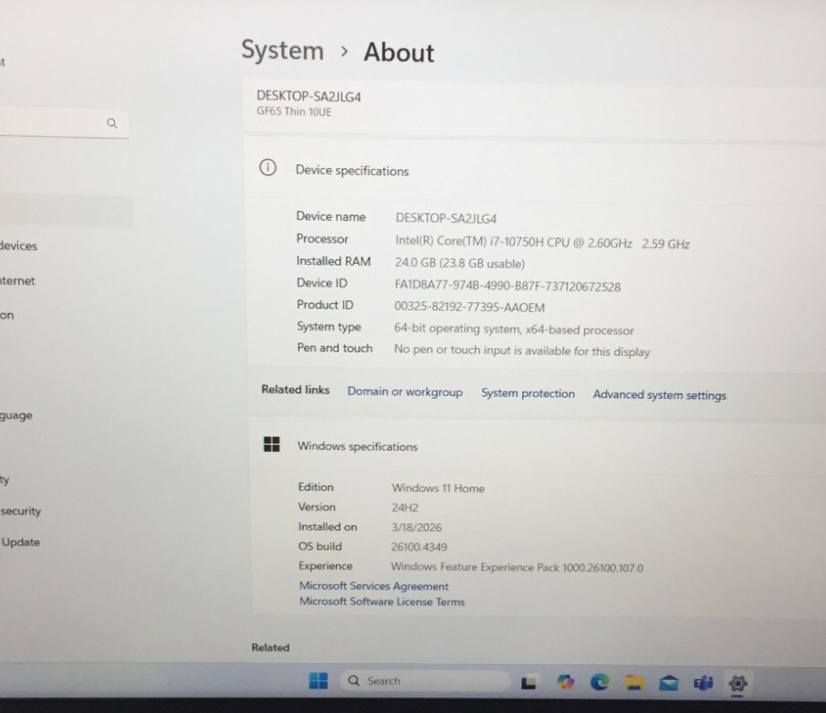Viewport: 826px width, 713px height.
Task: Open Microsoft Services Agreement link
Action: coord(374,586)
